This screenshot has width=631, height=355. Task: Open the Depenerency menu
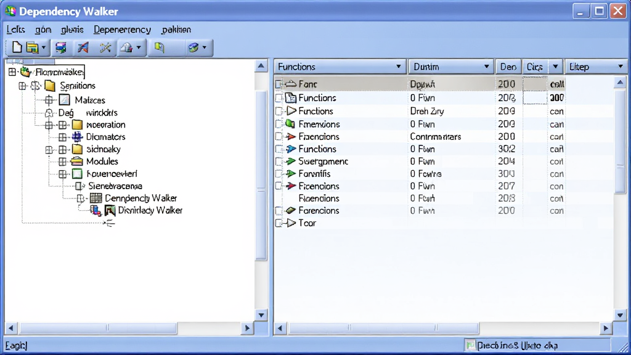point(122,30)
